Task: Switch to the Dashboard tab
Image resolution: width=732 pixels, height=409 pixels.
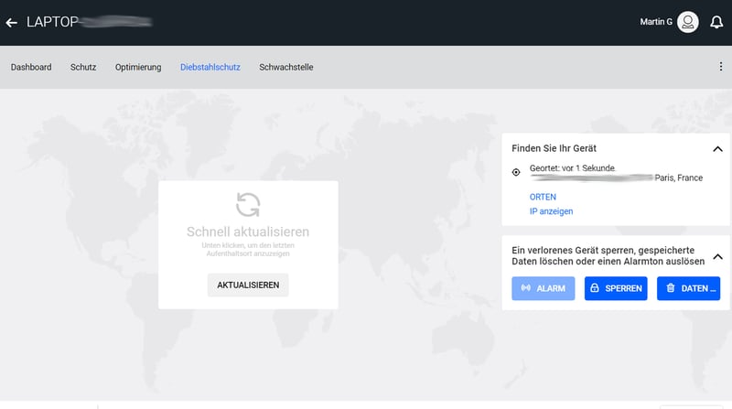Action: click(31, 67)
